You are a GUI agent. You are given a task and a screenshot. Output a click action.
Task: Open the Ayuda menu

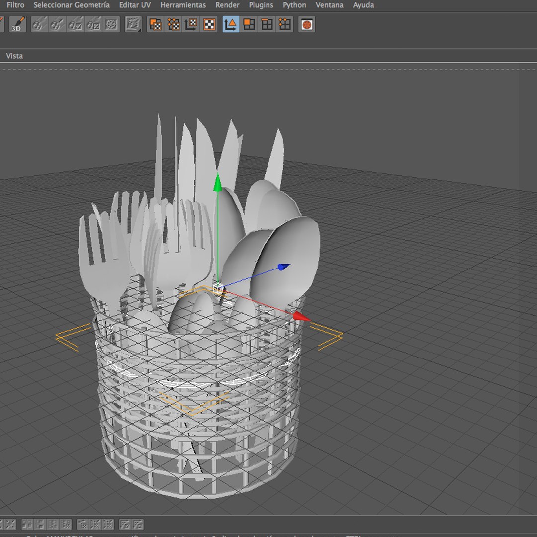pos(363,5)
